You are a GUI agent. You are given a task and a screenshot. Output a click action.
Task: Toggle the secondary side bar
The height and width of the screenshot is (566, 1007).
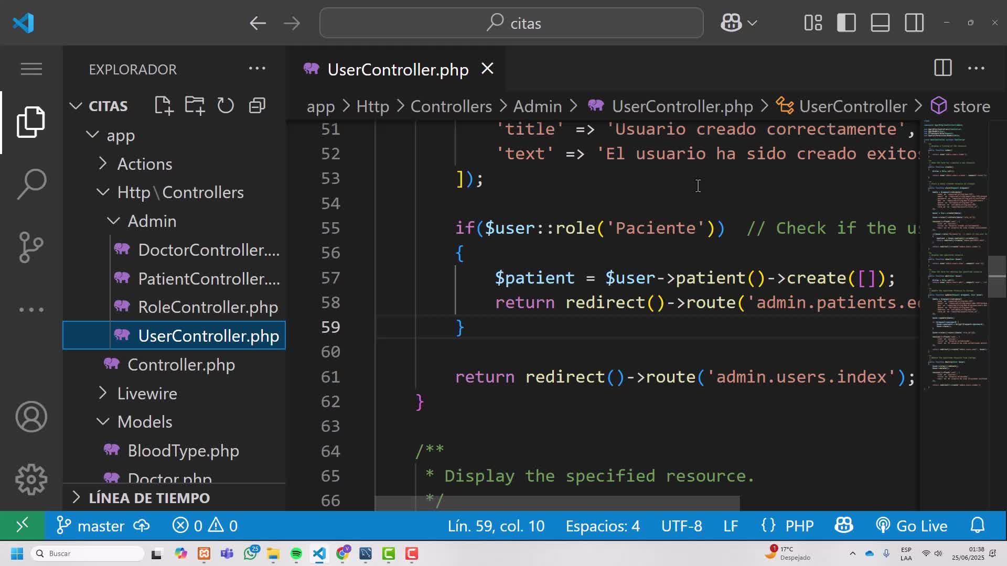pyautogui.click(x=914, y=23)
